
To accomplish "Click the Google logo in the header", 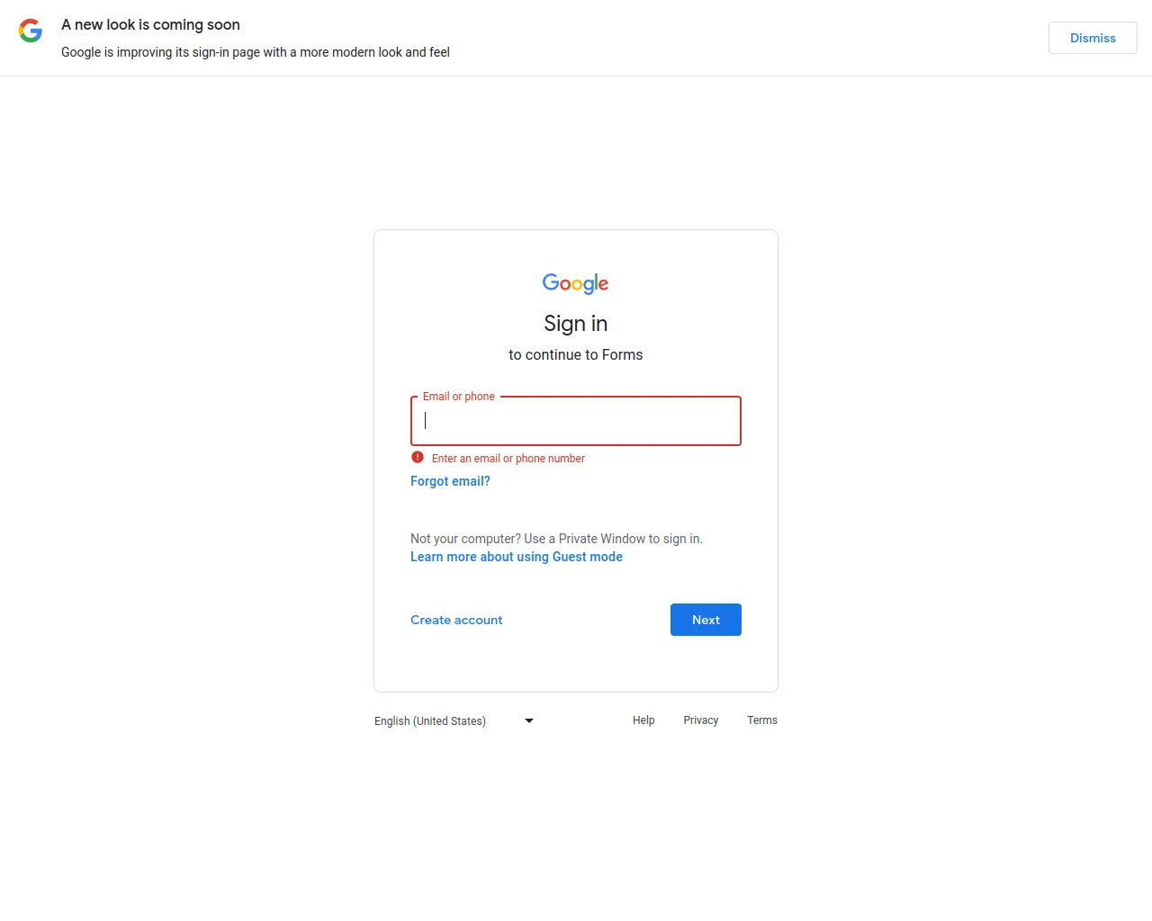I will (x=30, y=31).
